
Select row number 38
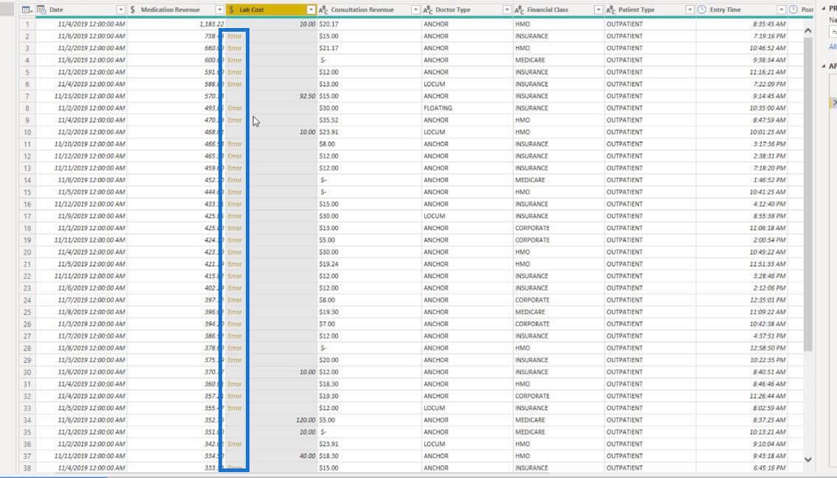point(27,468)
